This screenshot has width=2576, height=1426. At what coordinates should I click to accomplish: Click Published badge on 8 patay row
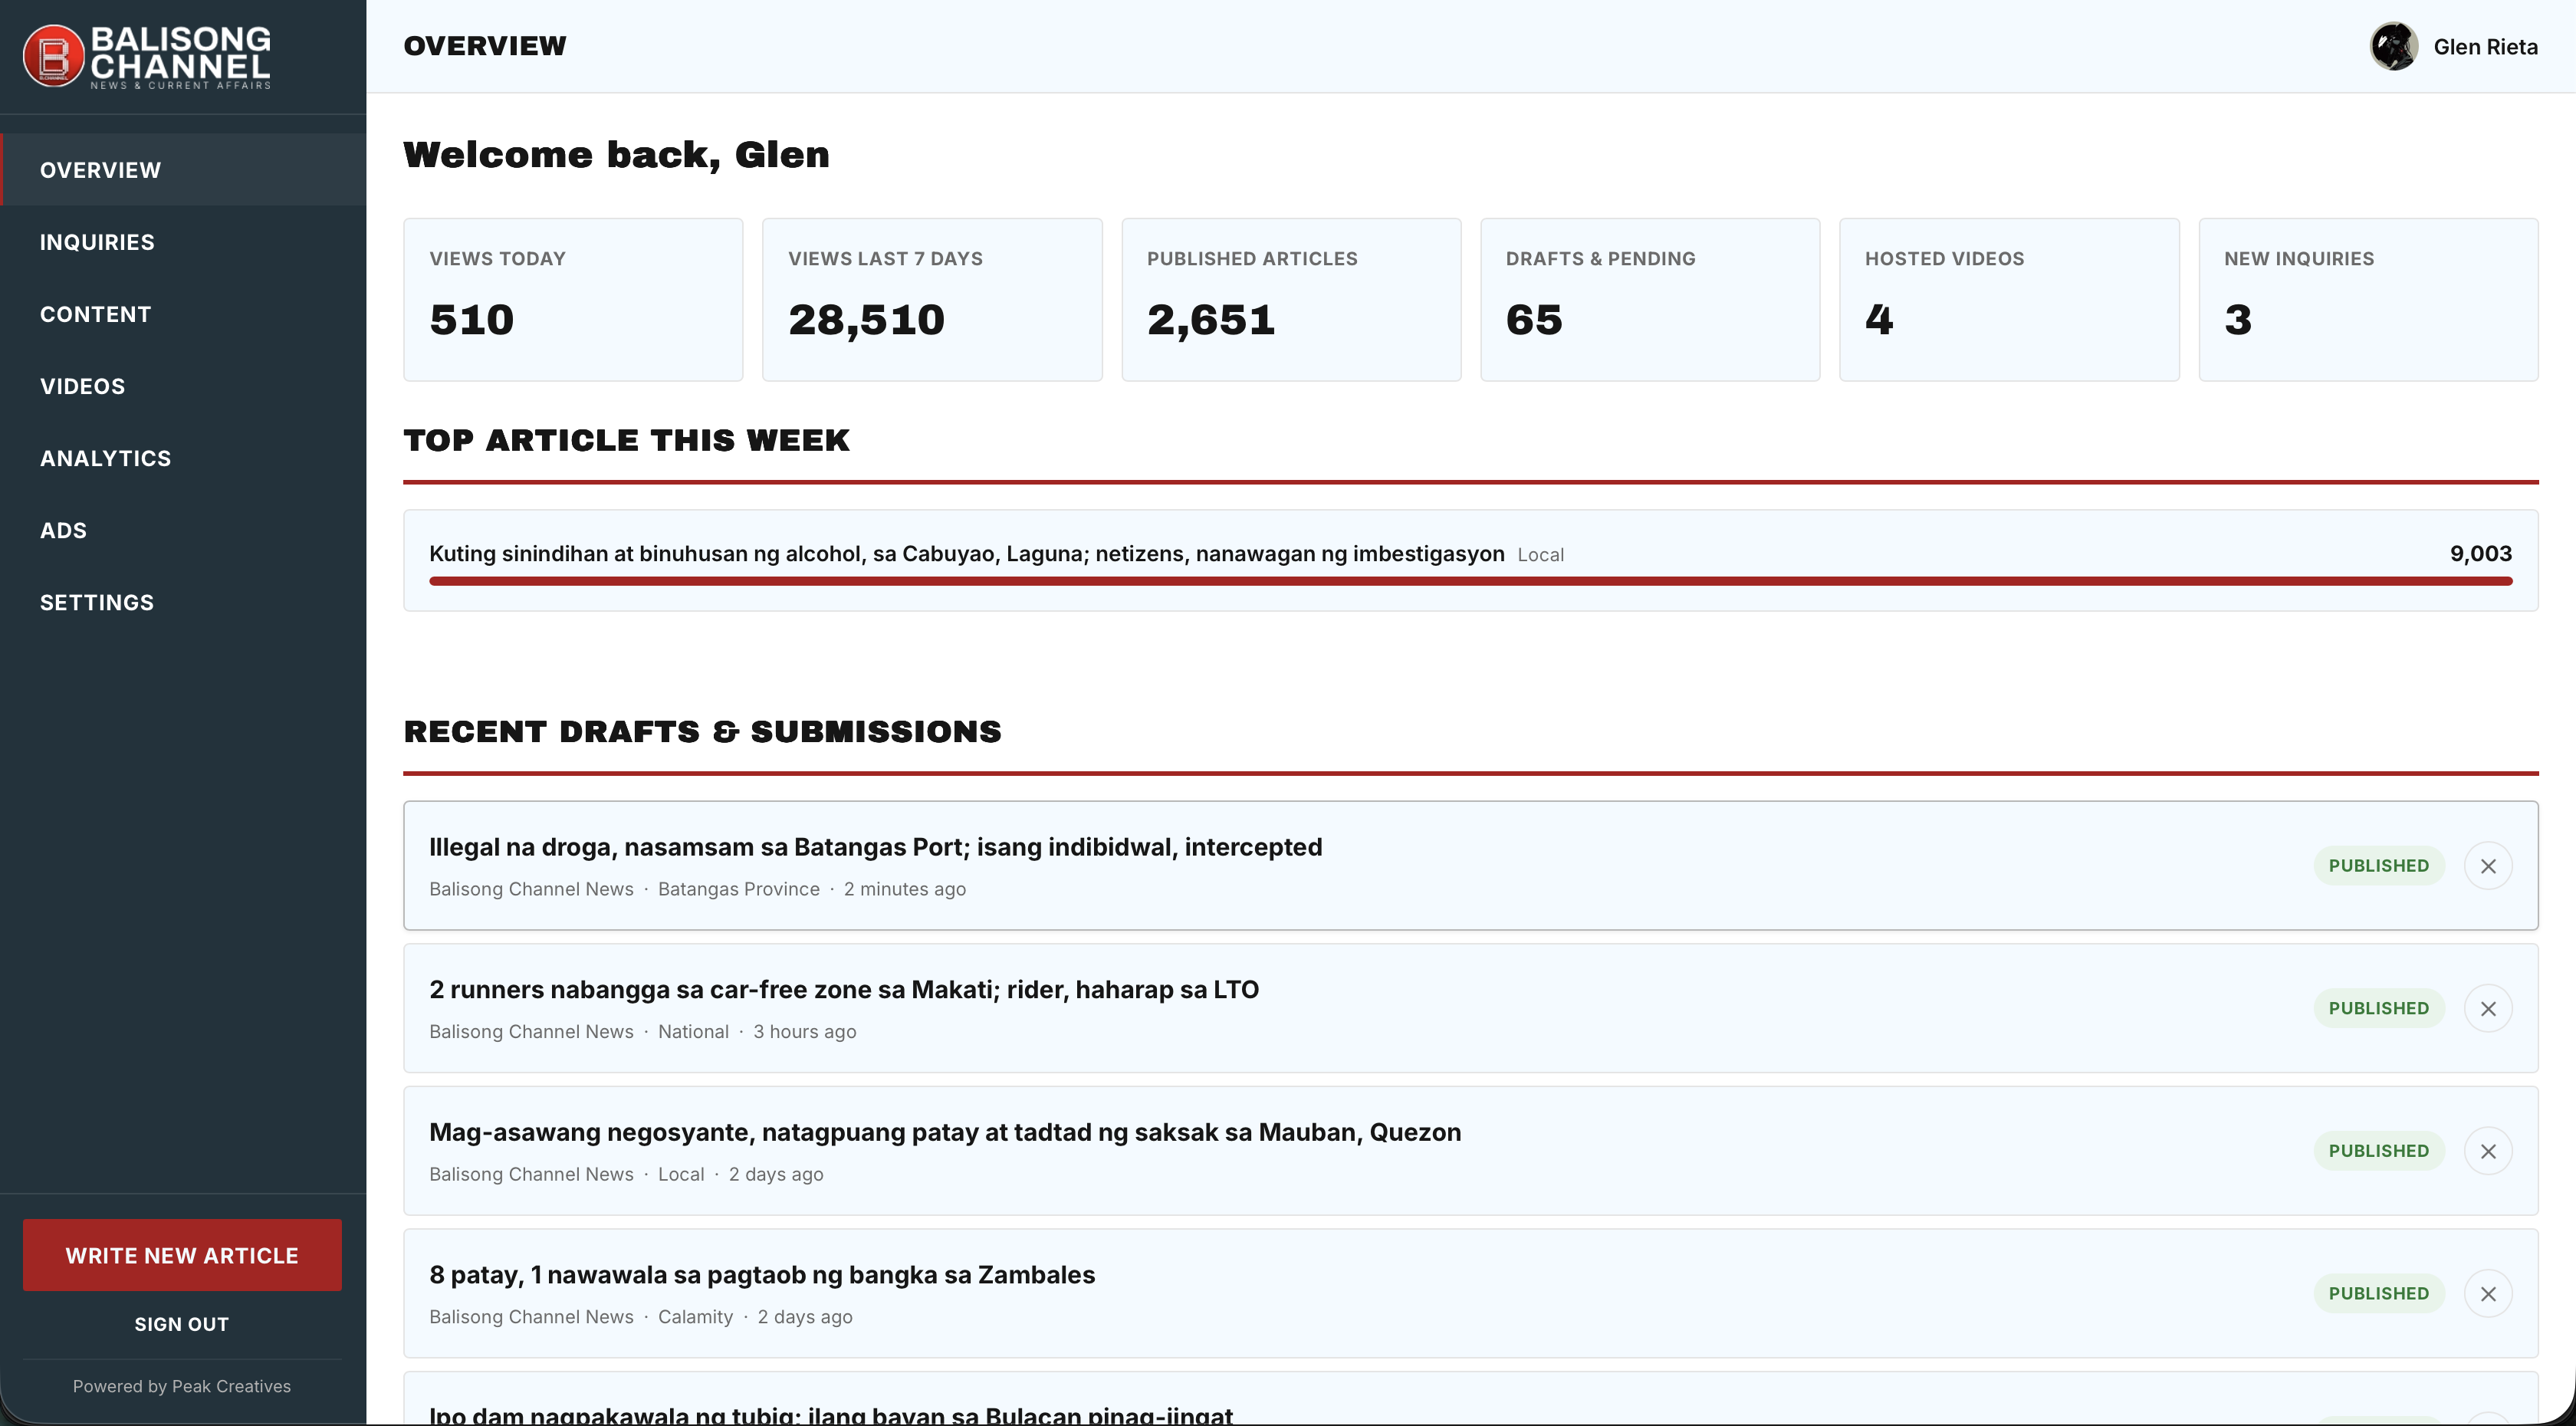2378,1294
